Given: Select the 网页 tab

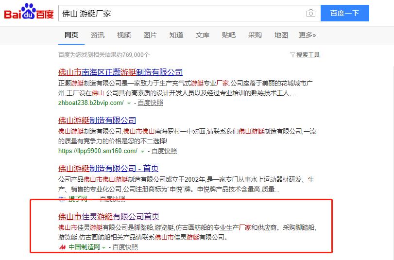Looking at the screenshot, I should point(71,35).
